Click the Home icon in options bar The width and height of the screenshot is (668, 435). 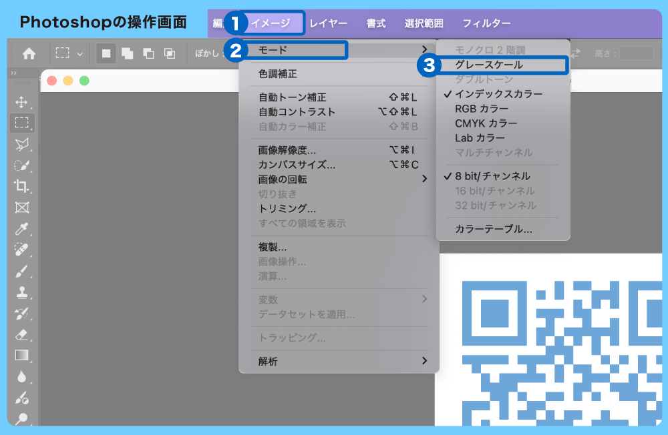(x=29, y=53)
